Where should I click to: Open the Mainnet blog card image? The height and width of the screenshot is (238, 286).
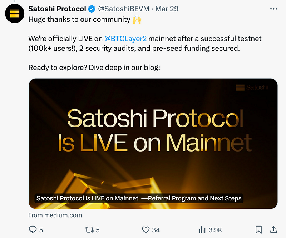click(153, 144)
